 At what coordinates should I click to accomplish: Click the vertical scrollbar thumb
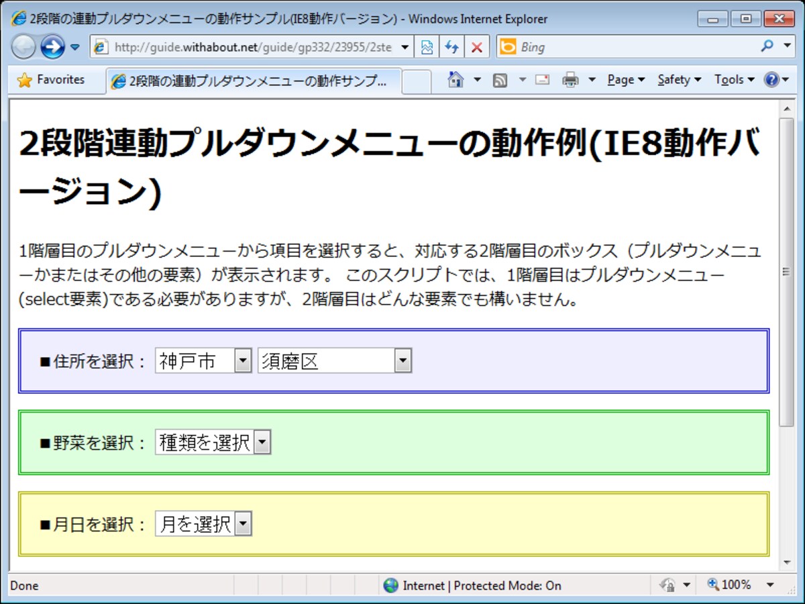786,272
